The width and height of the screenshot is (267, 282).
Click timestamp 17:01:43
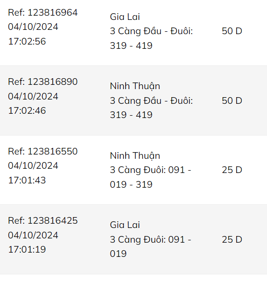pos(27,180)
